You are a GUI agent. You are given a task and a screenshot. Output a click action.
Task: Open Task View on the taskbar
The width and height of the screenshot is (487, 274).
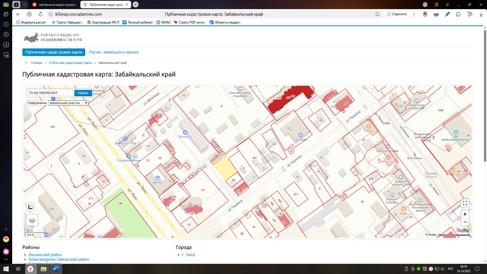coord(18,269)
